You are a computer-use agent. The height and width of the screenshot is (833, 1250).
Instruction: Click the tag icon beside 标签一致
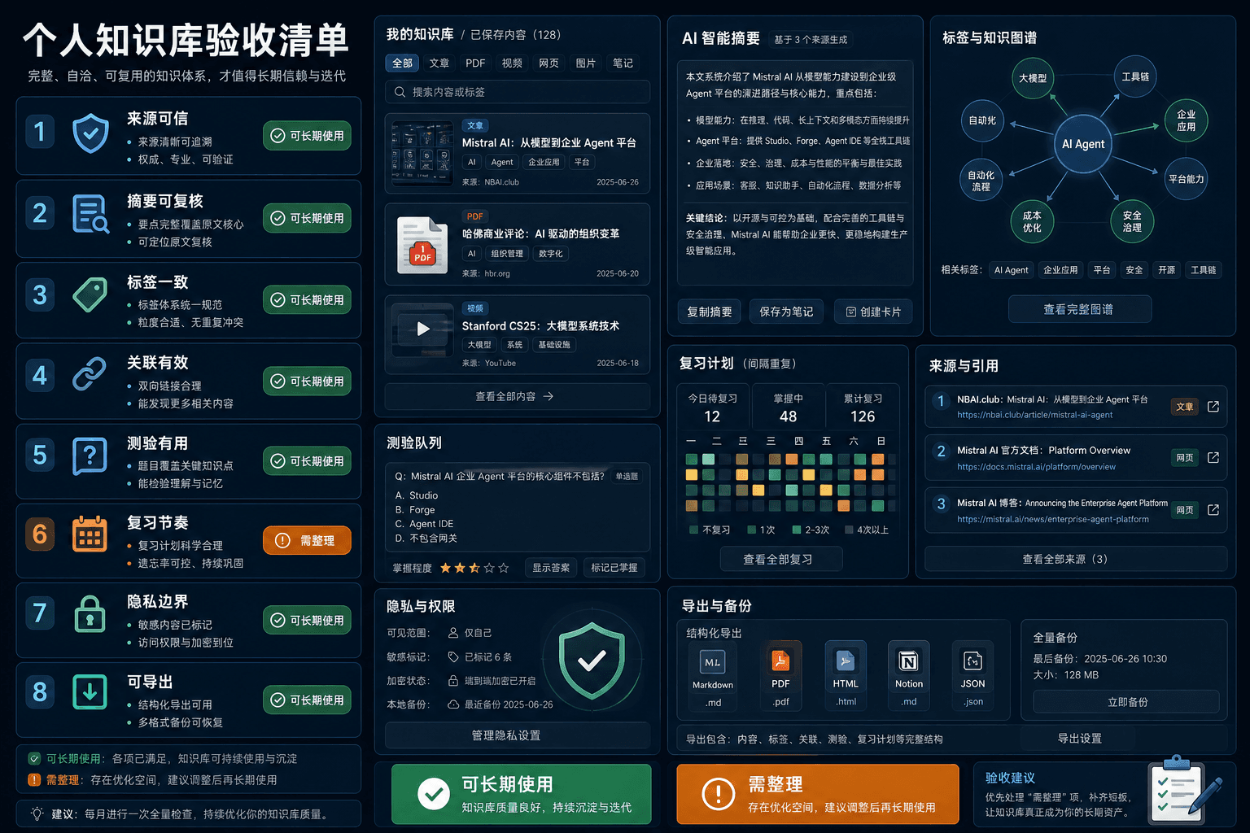pyautogui.click(x=90, y=294)
